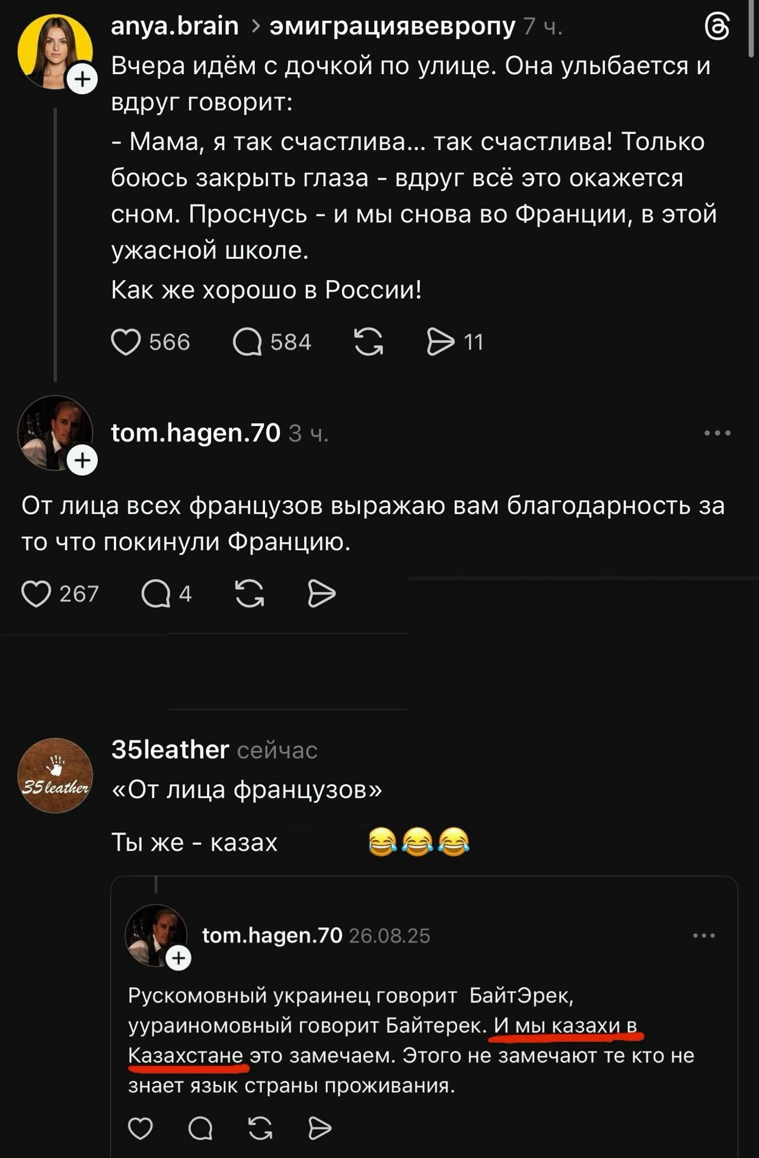This screenshot has height=1158, width=759.
Task: Follow anya.brain using avatar plus badge
Action: pyautogui.click(x=82, y=79)
